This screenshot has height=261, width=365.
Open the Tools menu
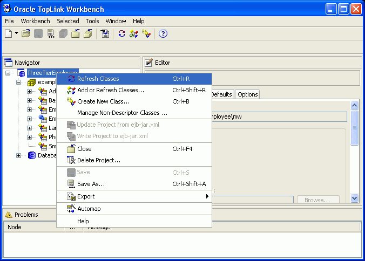point(92,21)
